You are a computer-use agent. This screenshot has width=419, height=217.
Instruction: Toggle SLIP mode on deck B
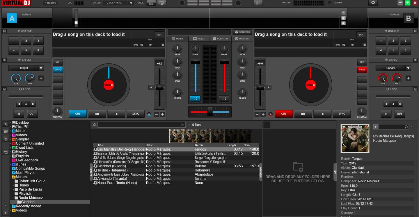click(x=362, y=62)
